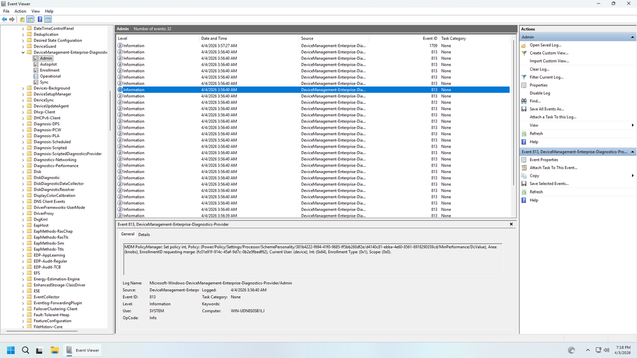Image resolution: width=637 pixels, height=358 pixels.
Task: Expand the EventCollector tree node
Action: coord(23,297)
